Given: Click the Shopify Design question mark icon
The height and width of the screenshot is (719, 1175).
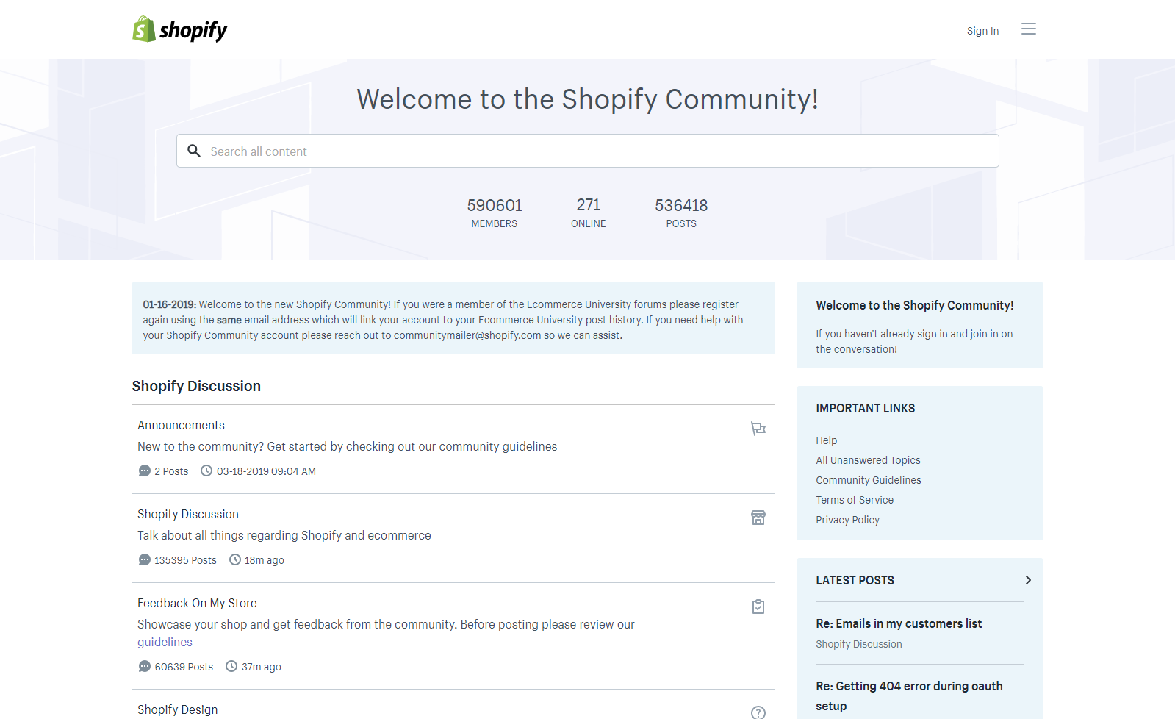Looking at the screenshot, I should (758, 712).
